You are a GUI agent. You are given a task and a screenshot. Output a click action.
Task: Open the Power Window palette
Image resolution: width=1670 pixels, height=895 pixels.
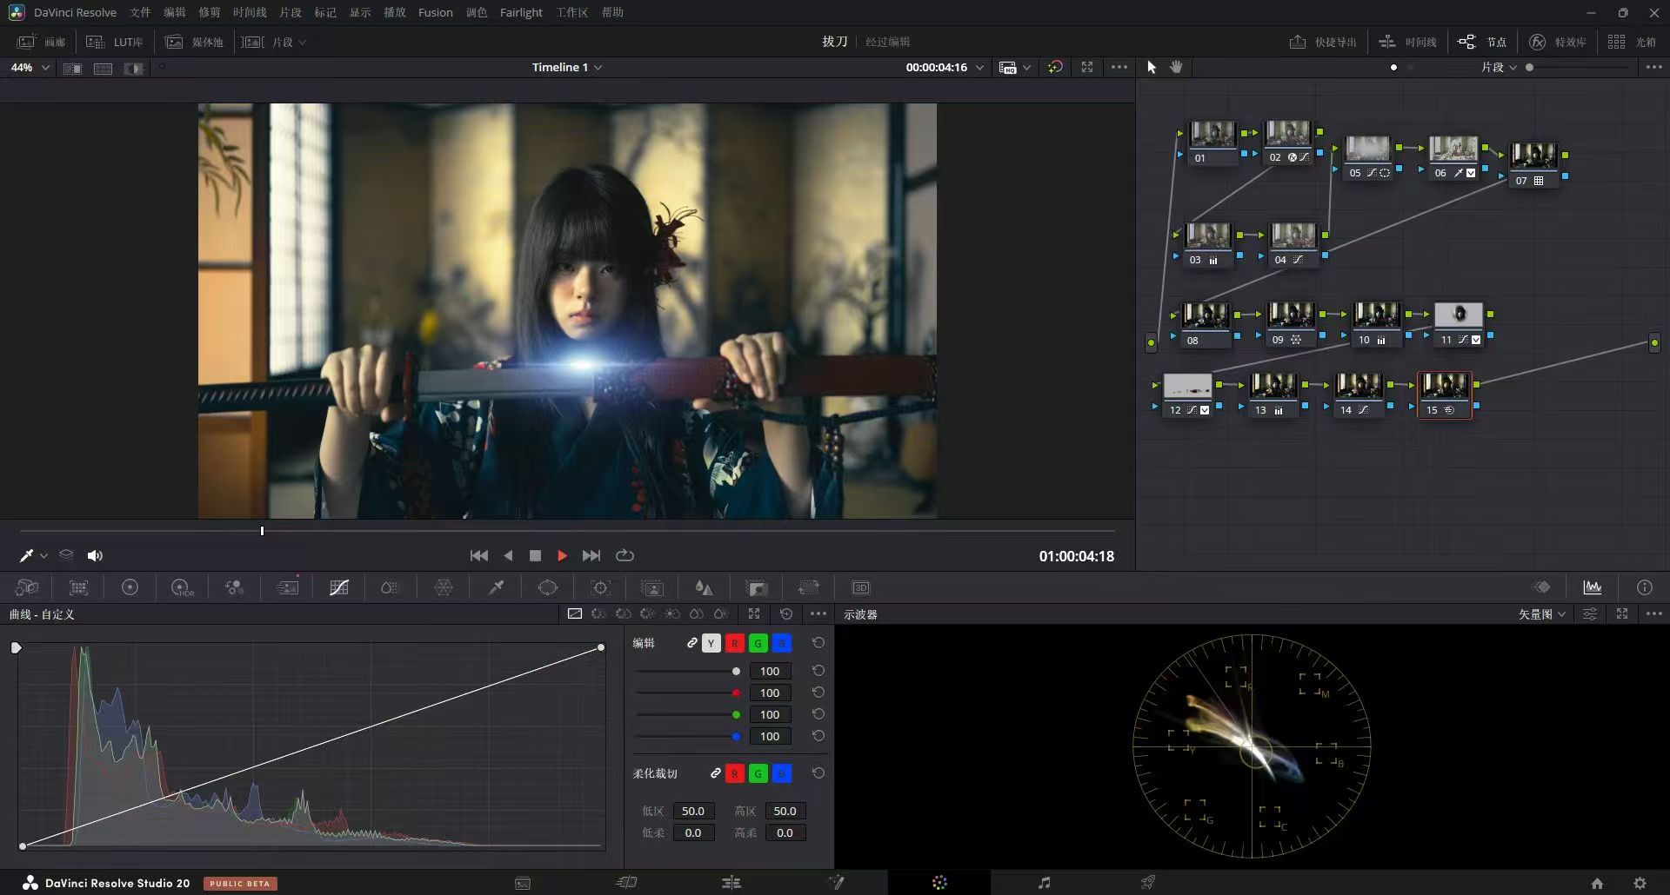[548, 588]
